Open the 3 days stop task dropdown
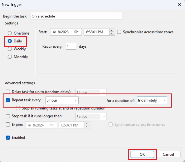185x162 pixels. click(x=91, y=117)
